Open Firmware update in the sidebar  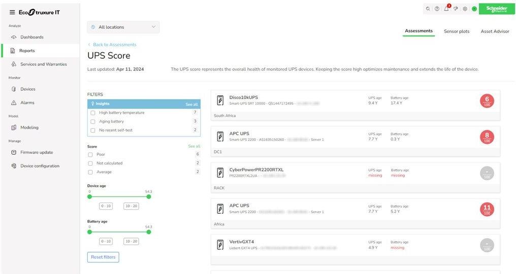[x=36, y=152]
